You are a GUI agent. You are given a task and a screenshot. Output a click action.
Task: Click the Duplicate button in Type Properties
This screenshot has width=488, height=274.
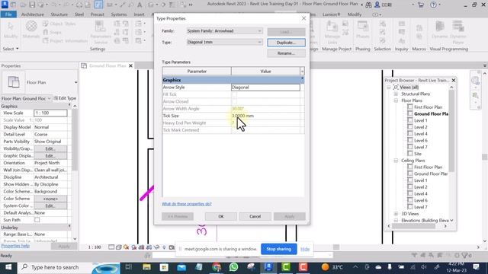[286, 43]
